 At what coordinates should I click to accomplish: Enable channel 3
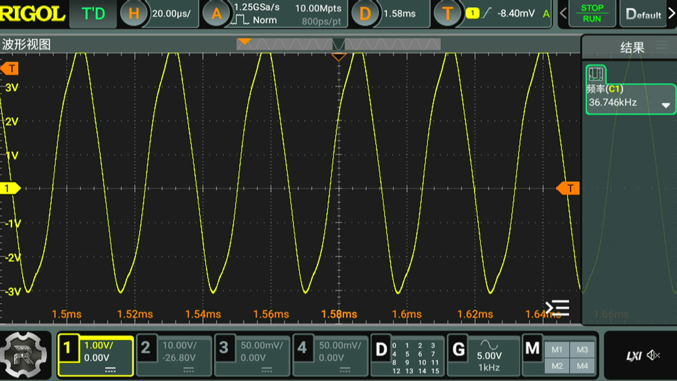point(224,348)
